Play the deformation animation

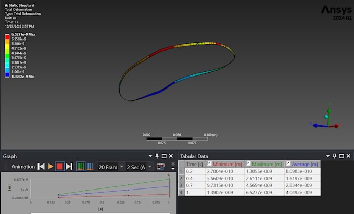50,167
